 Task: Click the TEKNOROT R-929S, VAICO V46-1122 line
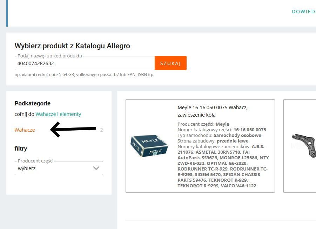[x=217, y=186]
